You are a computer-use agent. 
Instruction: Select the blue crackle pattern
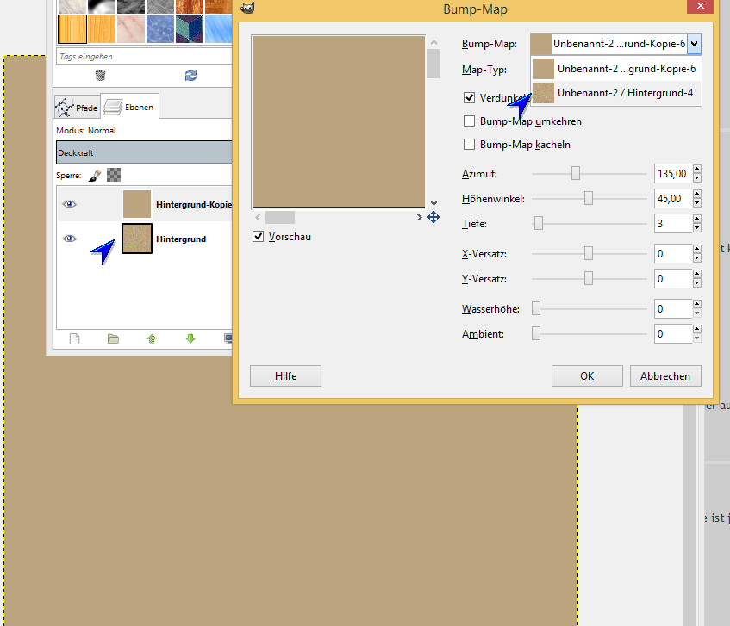tap(160, 28)
